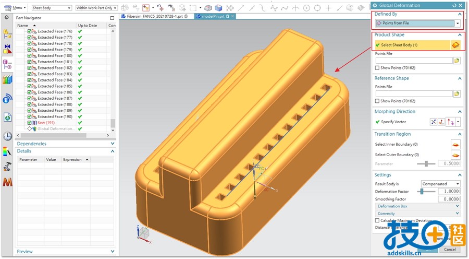Toggle Show Points checkbox under Reference Shape
This screenshot has height=259, width=469.
click(x=377, y=101)
